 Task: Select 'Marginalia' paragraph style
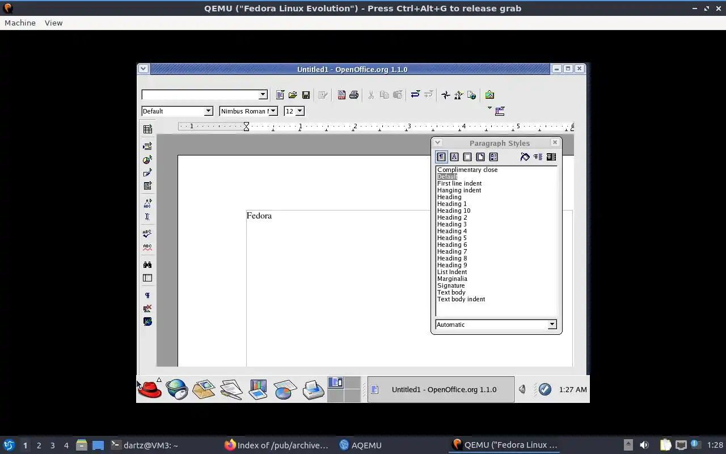(452, 279)
